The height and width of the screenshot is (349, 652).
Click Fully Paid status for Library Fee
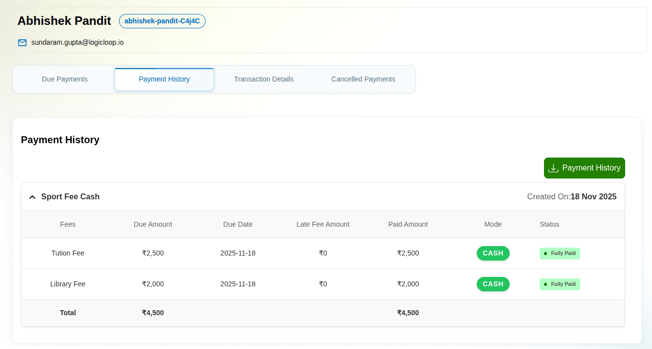(560, 284)
